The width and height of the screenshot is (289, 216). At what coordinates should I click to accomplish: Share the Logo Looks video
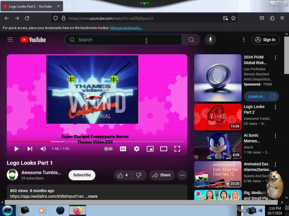[x=162, y=175]
